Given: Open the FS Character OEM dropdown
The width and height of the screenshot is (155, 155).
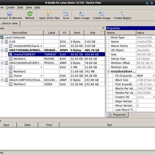Looking at the screenshot, I should (x=154, y=76).
